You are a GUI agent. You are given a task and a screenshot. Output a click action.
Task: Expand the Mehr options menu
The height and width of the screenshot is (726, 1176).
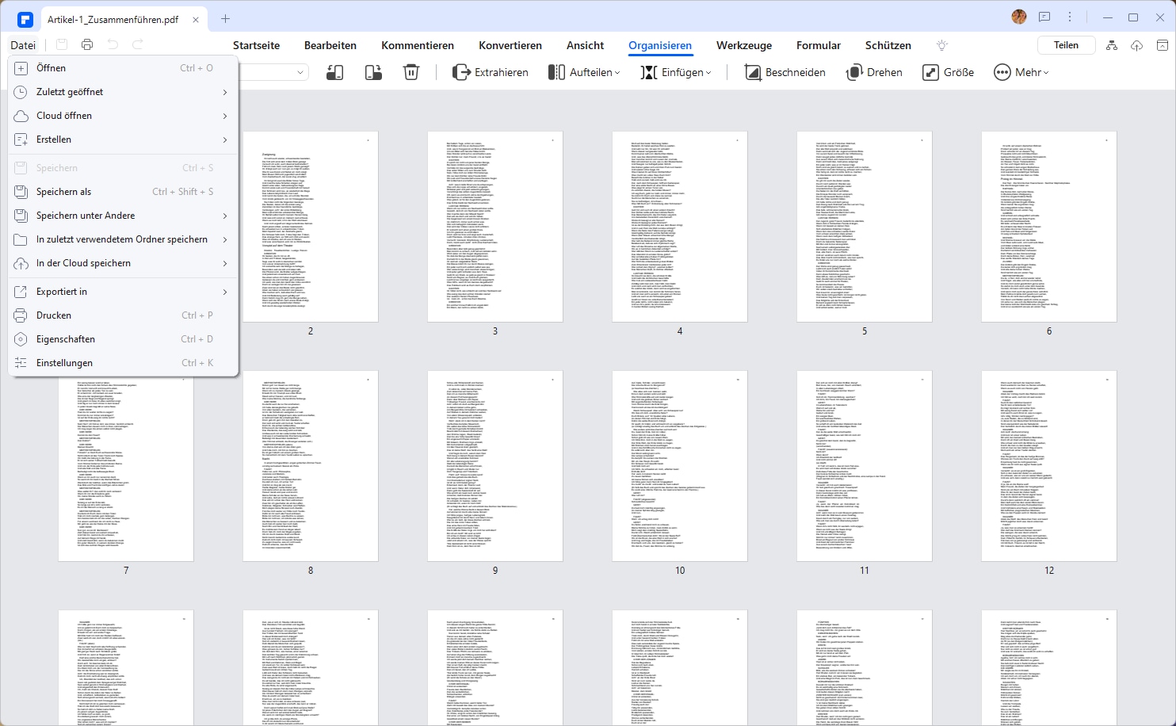[1021, 72]
